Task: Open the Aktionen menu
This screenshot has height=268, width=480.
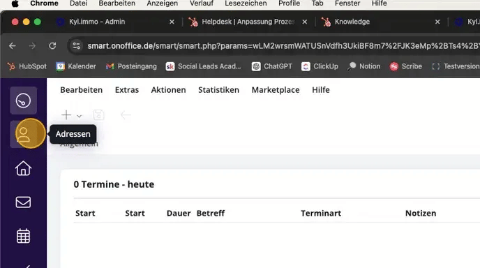Action: pos(168,90)
